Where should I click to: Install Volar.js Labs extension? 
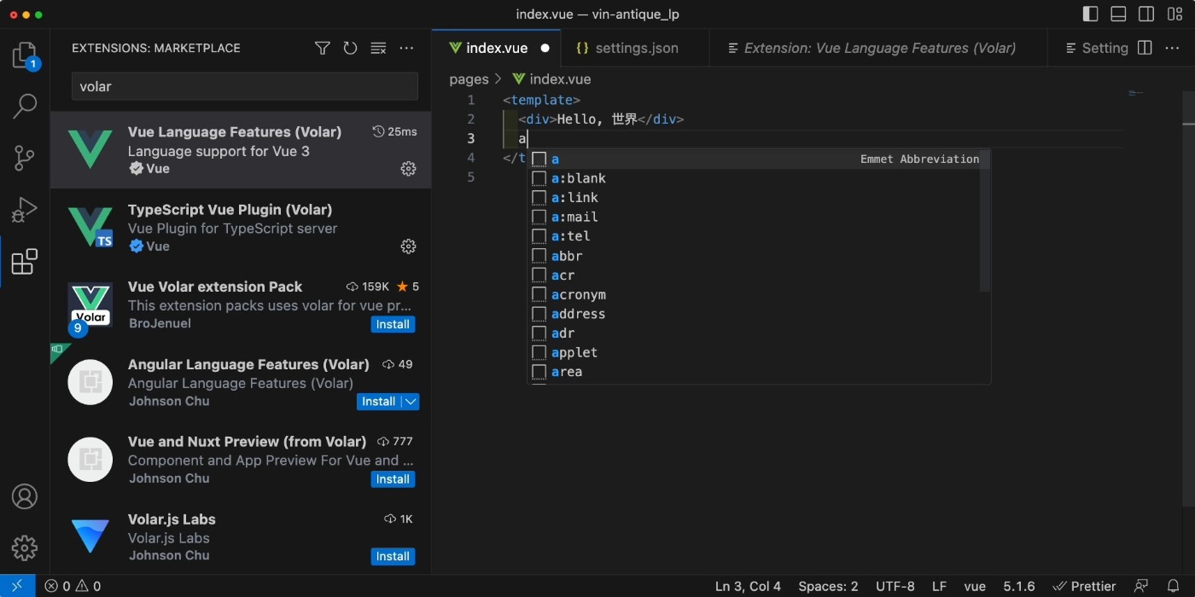click(x=393, y=557)
